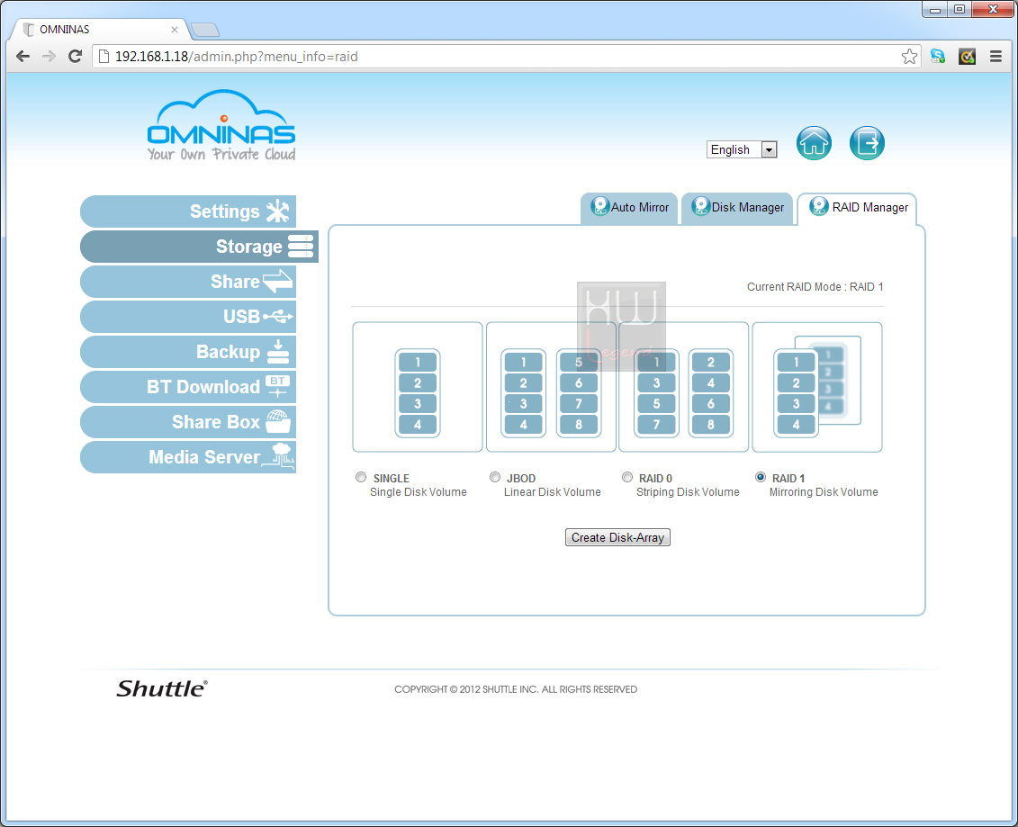The width and height of the screenshot is (1018, 827).
Task: Click the Create Disk-Array button
Action: [x=617, y=537]
